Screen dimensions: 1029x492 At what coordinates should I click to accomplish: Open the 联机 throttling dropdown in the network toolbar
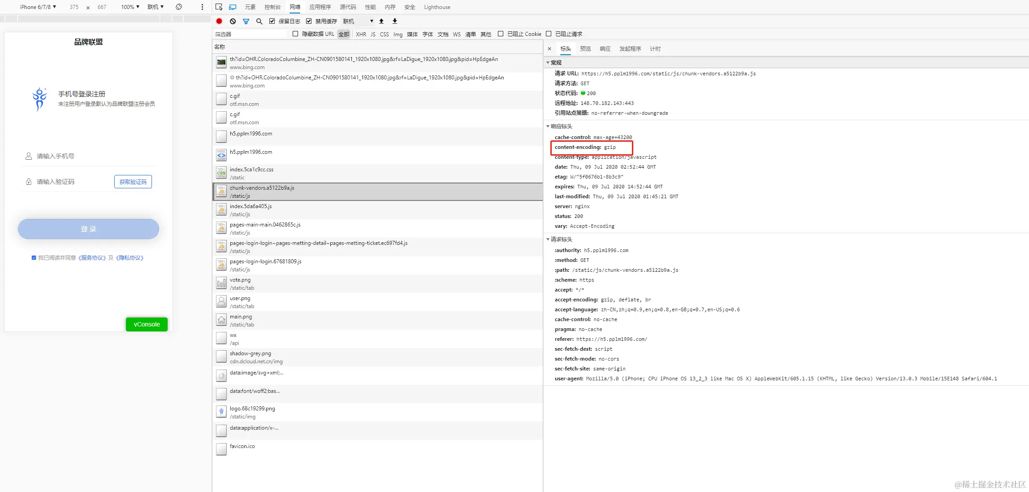point(358,21)
